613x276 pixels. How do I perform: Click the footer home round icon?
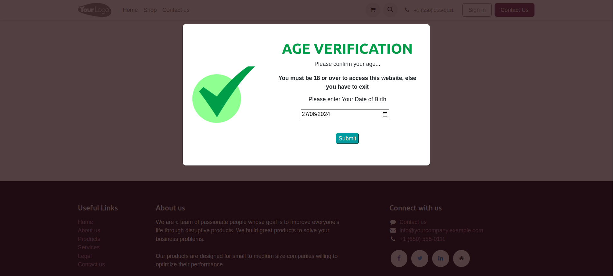(x=461, y=258)
